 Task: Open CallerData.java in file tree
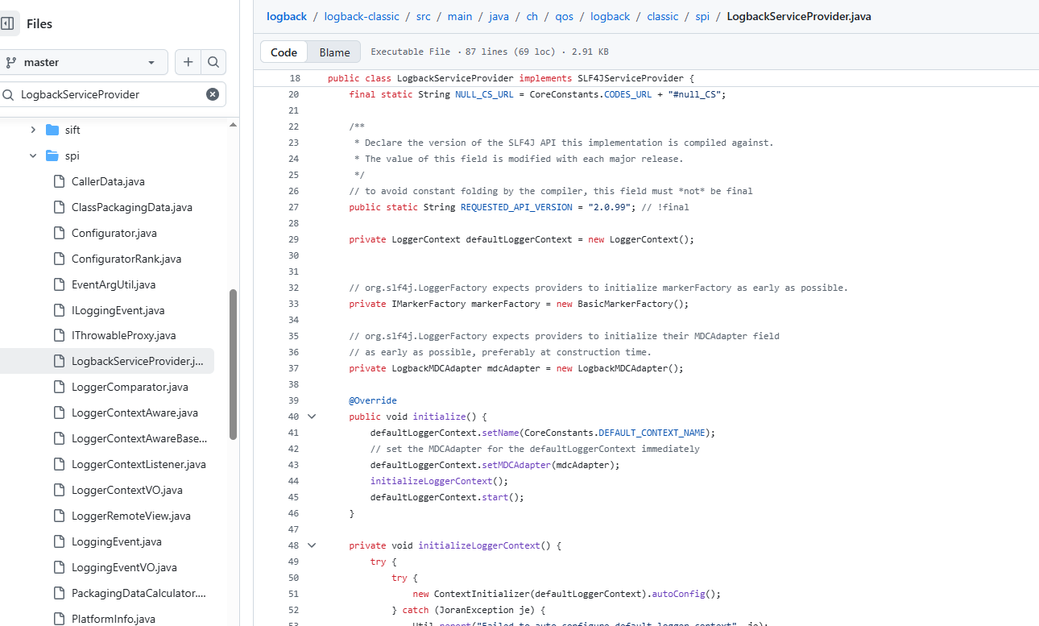point(108,181)
